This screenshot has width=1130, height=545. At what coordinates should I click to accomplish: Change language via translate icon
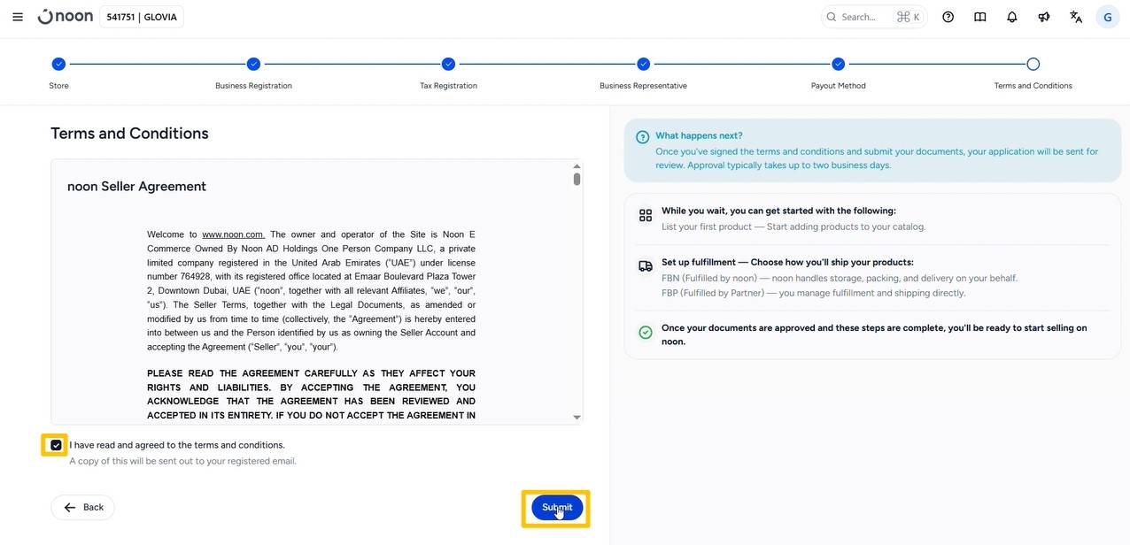tap(1076, 17)
